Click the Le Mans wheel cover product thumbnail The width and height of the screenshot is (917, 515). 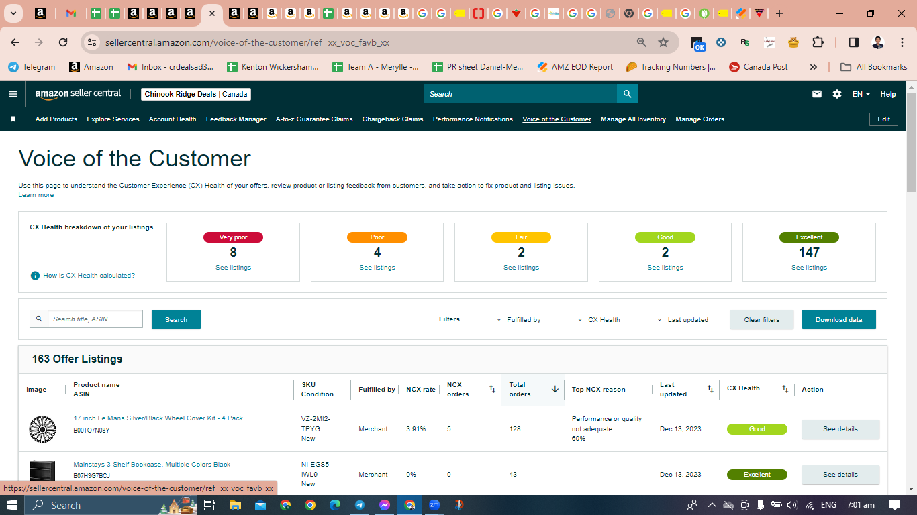(x=43, y=429)
